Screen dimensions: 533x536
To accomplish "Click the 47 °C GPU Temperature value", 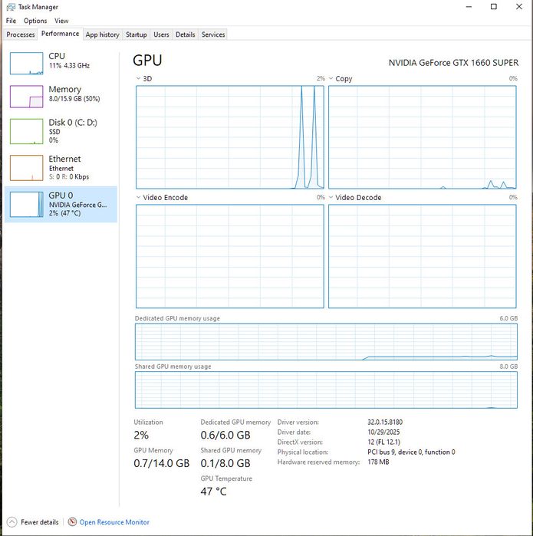I will [x=213, y=492].
